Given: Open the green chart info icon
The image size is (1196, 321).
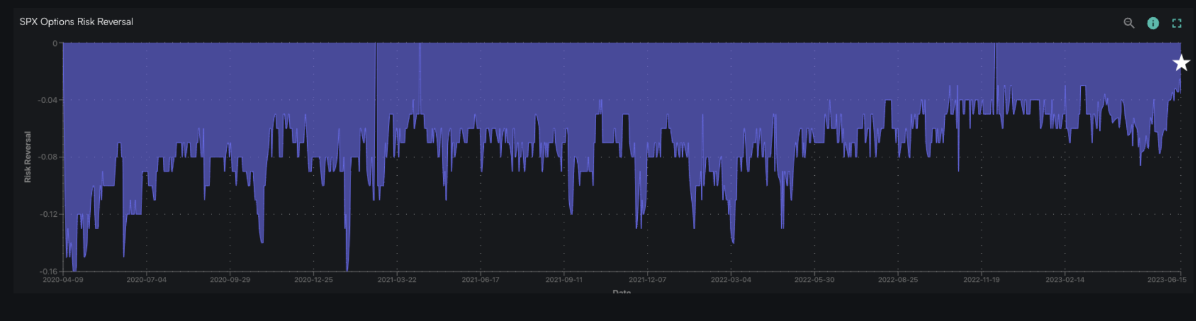Looking at the screenshot, I should (1153, 23).
